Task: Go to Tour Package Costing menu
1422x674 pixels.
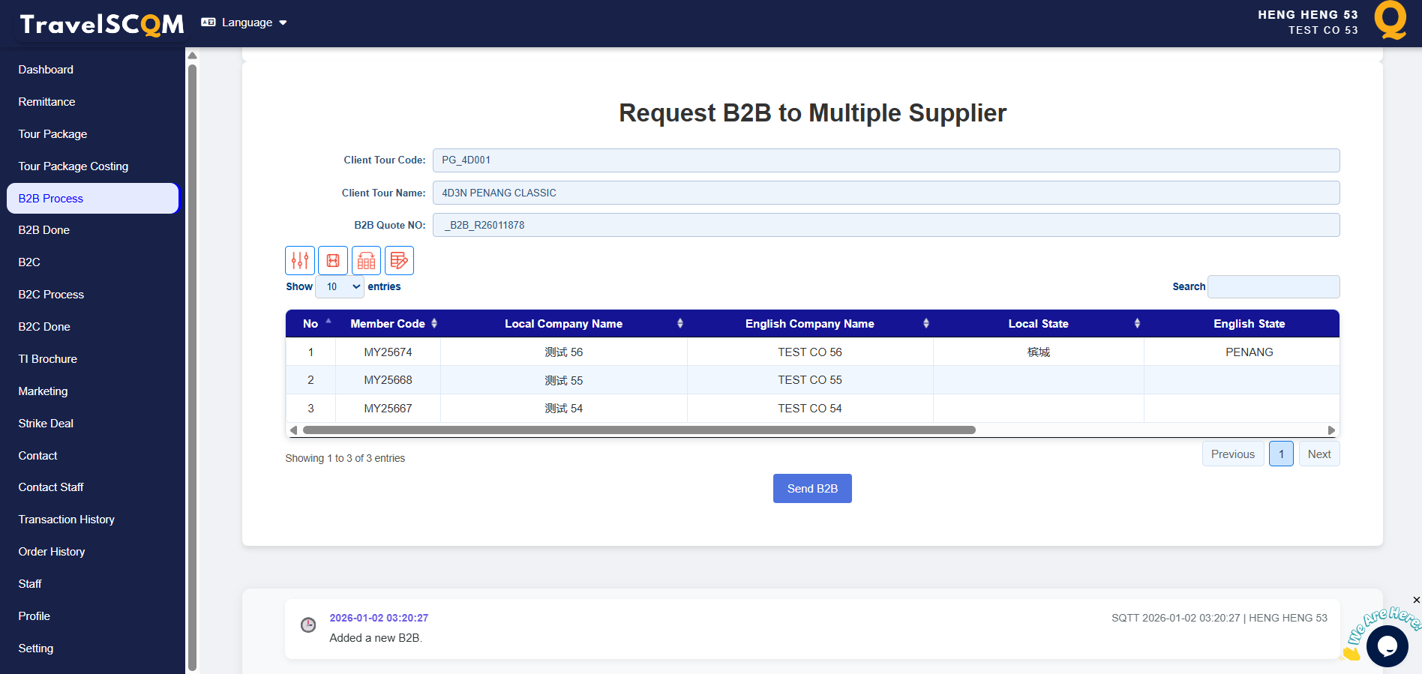Action: click(x=73, y=166)
